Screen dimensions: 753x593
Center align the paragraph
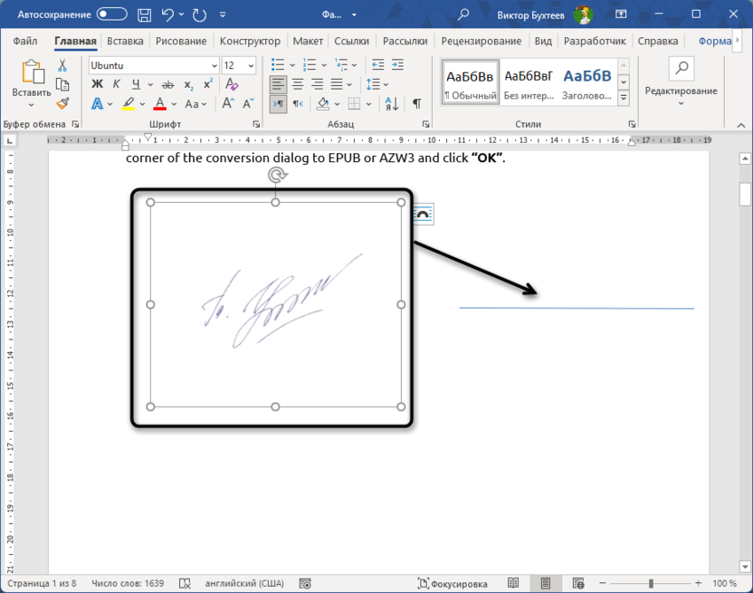coord(298,84)
